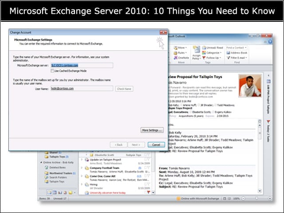
Task: Open Contacts view in navigation bar
Action: pyautogui.click(x=60, y=193)
